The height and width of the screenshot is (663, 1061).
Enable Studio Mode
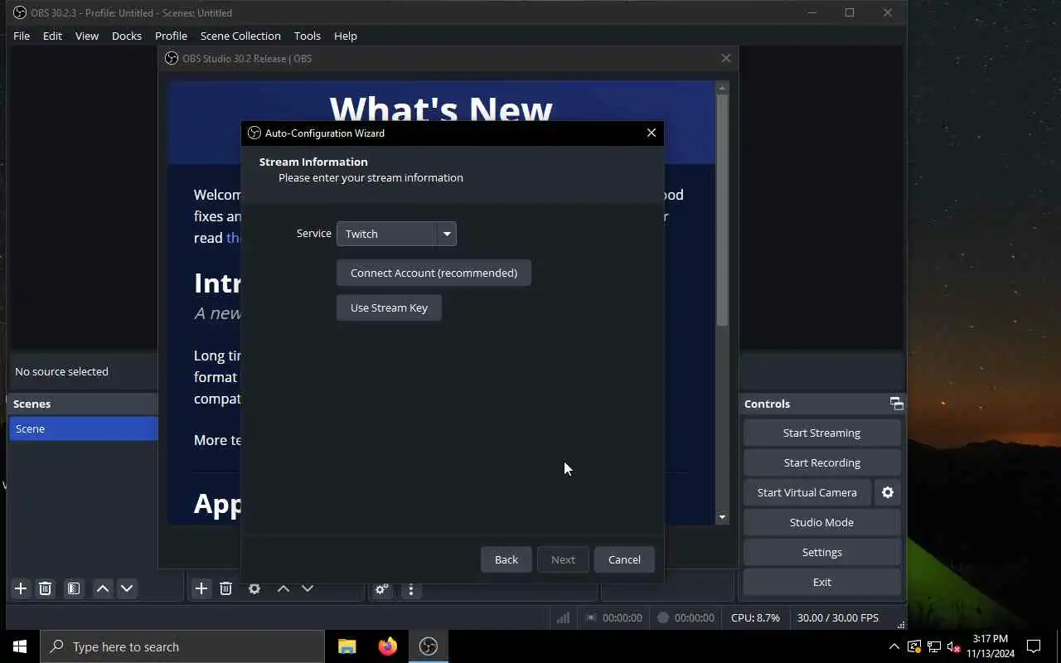821,522
